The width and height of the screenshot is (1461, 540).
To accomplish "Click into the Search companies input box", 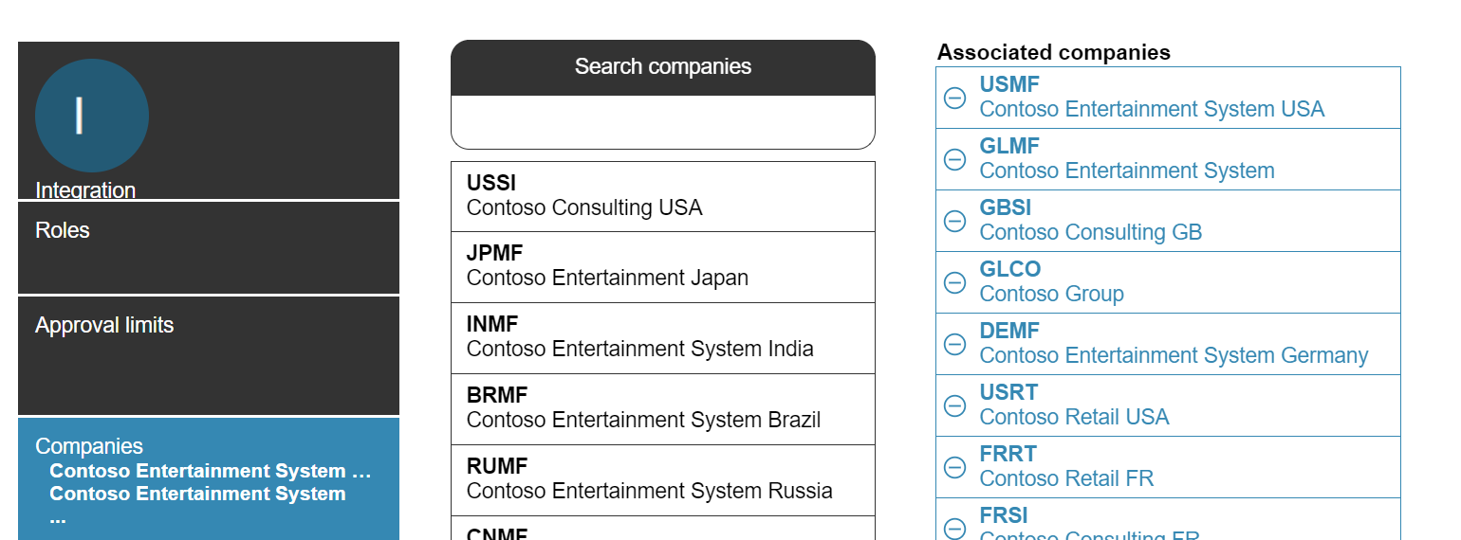I will pos(663,122).
